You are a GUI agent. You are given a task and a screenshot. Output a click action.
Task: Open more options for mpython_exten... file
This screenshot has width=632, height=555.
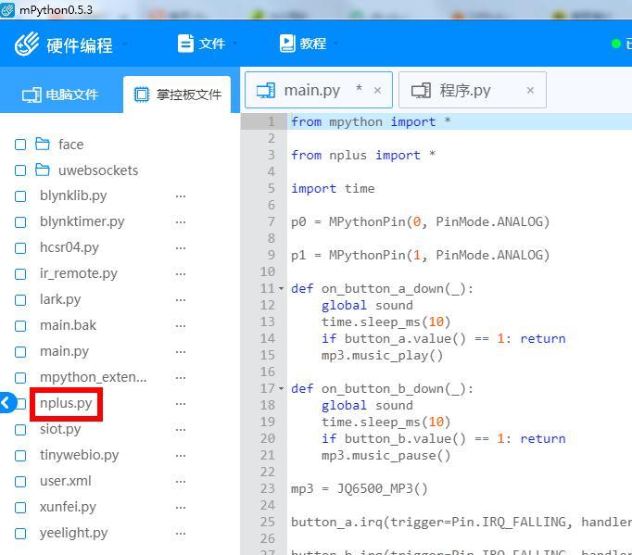click(x=181, y=378)
